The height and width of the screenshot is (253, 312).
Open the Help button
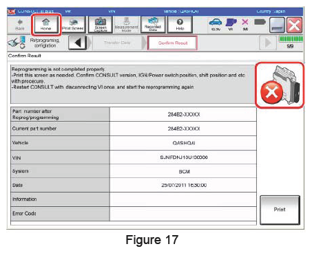point(180,25)
